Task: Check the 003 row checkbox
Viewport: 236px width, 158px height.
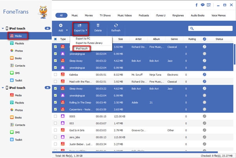Action: pyautogui.click(x=55, y=123)
